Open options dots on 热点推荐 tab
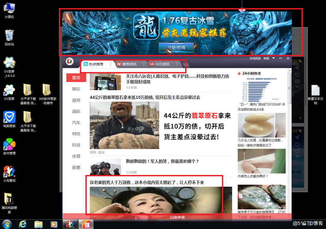This screenshot has width=326, height=229. 110,64
